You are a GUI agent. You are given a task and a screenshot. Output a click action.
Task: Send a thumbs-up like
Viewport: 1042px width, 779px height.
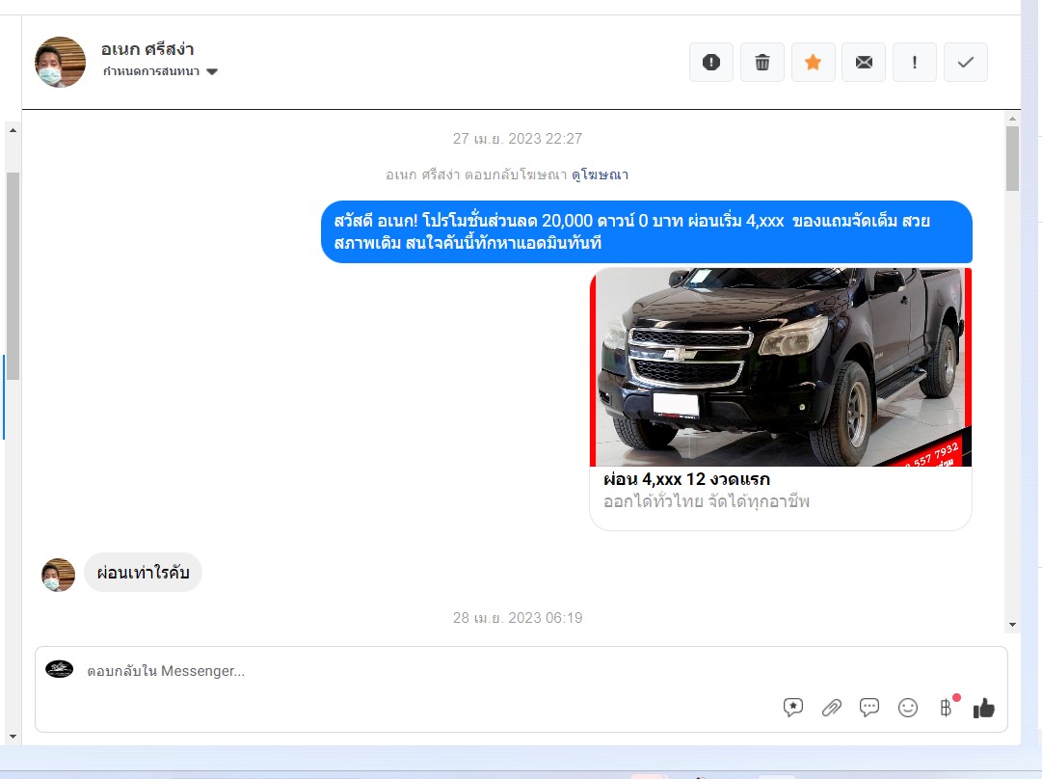click(x=984, y=709)
